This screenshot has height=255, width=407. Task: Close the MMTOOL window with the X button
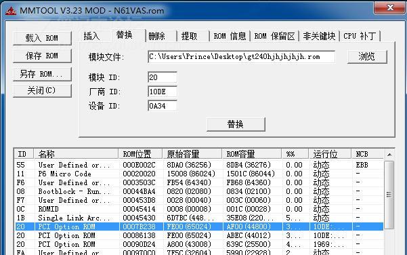tap(390, 7)
